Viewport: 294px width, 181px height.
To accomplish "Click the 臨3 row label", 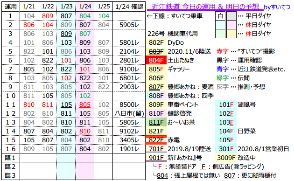I will point(10,175).
